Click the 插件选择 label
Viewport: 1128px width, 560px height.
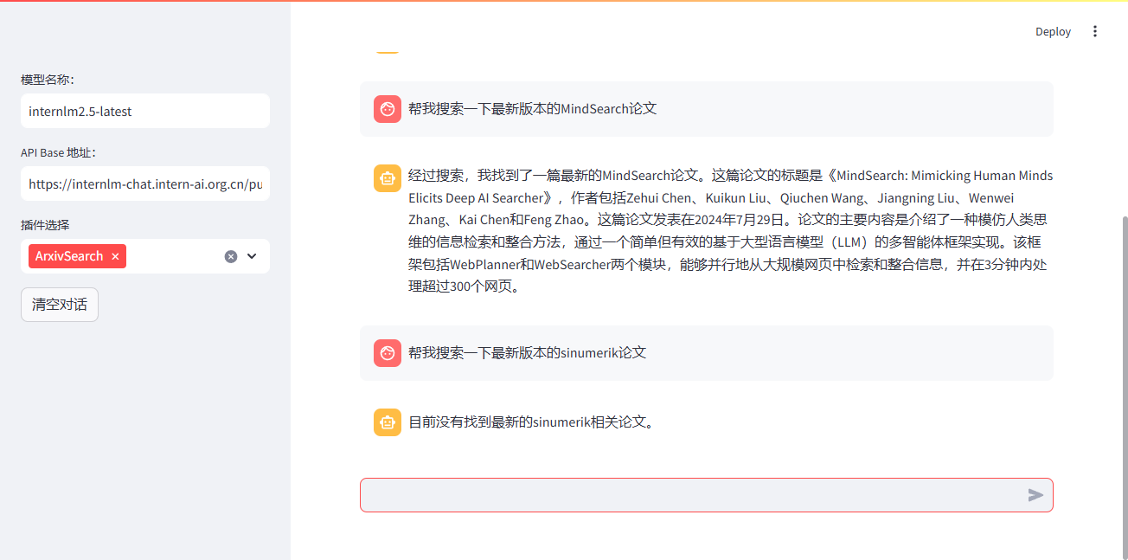point(45,225)
